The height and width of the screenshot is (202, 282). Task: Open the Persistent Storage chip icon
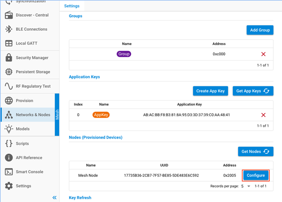click(8, 72)
